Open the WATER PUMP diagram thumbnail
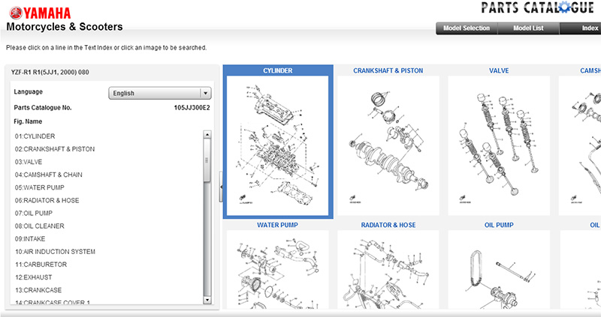Screen dimensions: 601x317 [277, 270]
